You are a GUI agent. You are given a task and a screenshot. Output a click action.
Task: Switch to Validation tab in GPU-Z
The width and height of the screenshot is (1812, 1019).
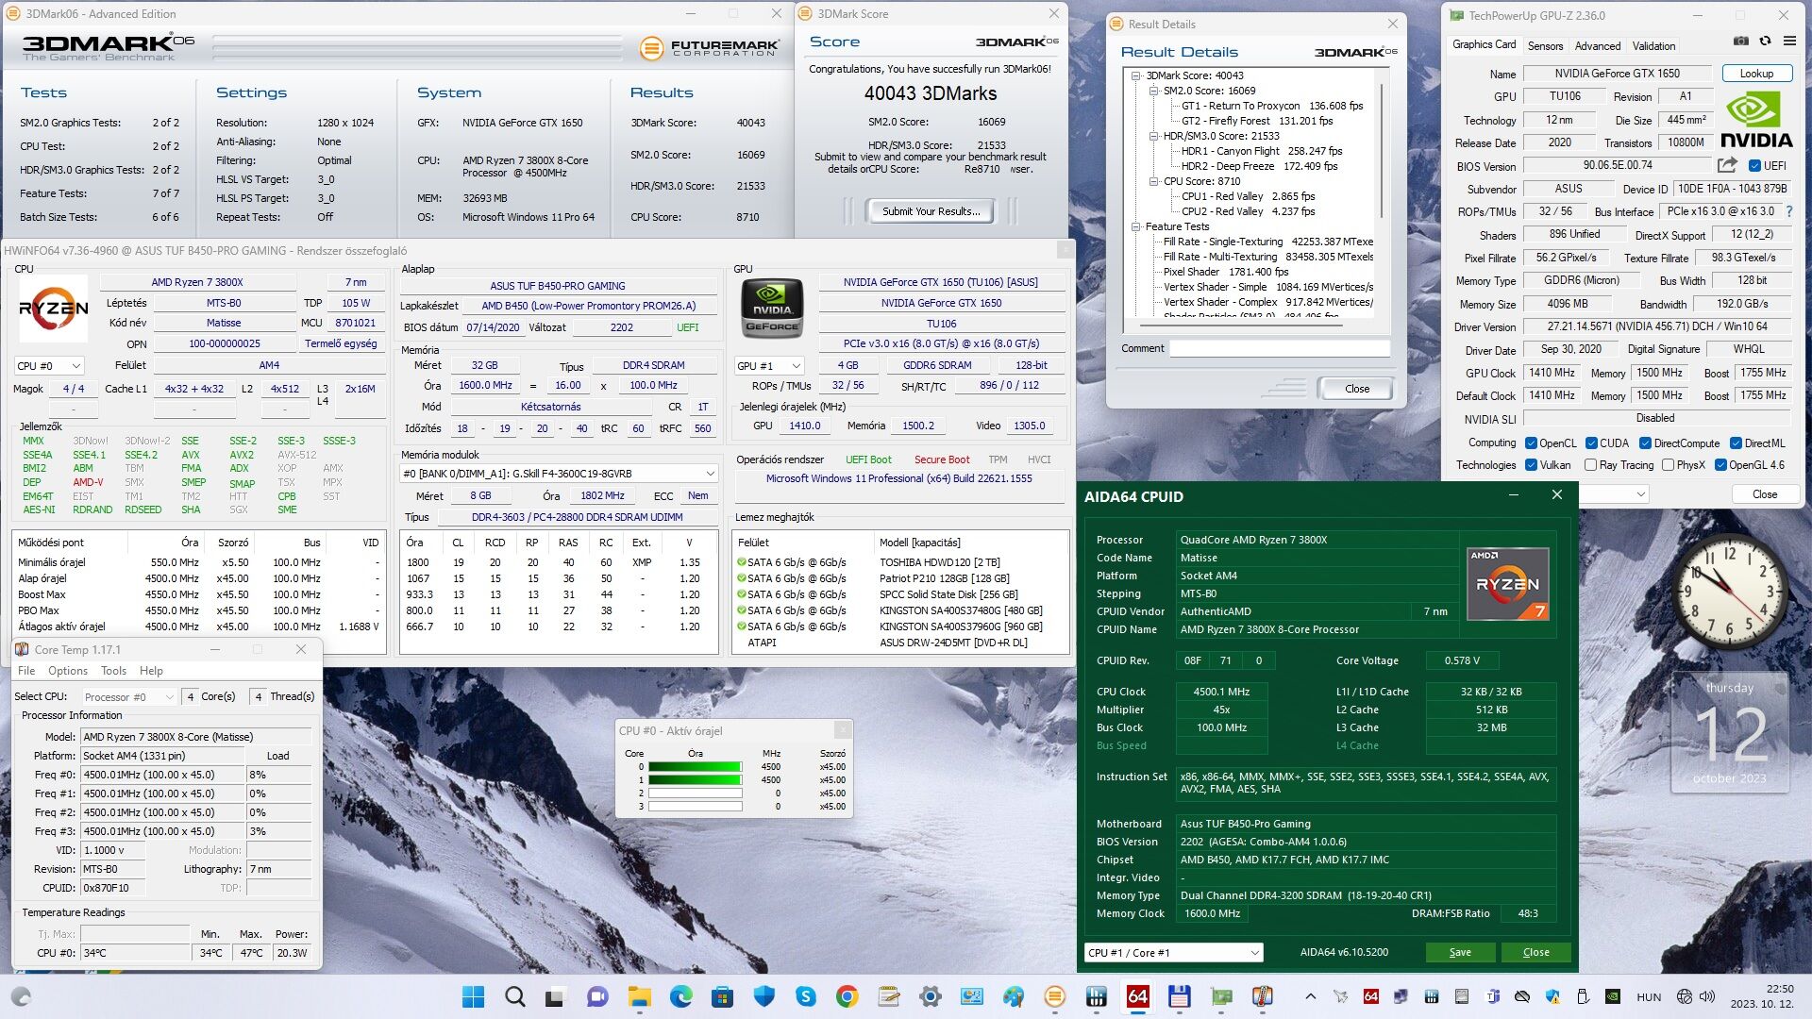click(x=1653, y=46)
